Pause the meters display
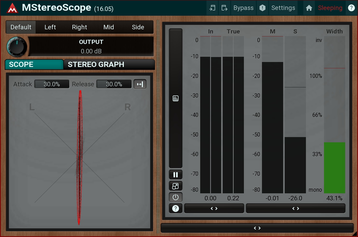 [x=176, y=174]
